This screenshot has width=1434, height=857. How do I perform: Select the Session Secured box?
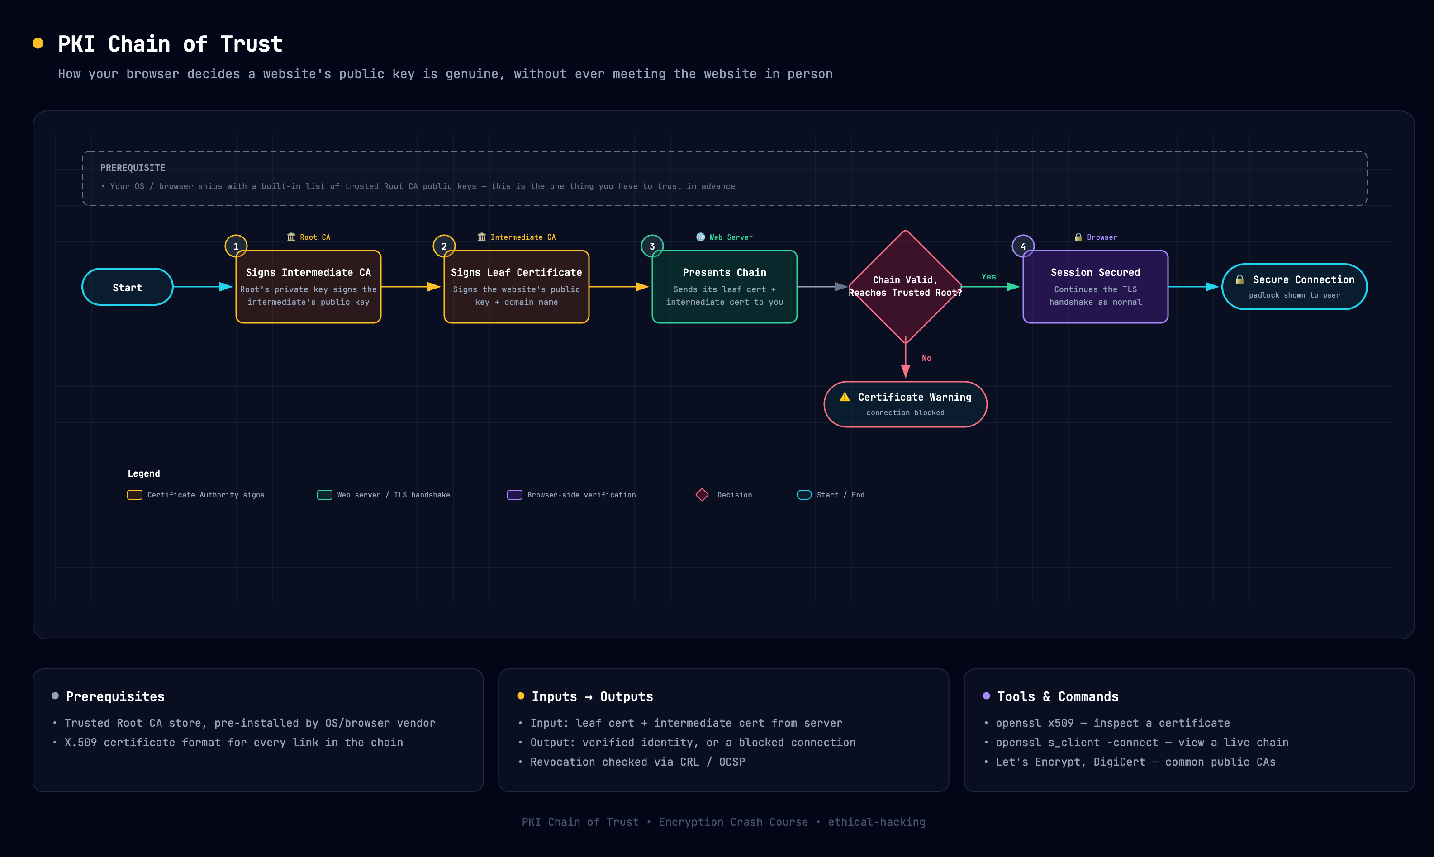click(x=1096, y=286)
